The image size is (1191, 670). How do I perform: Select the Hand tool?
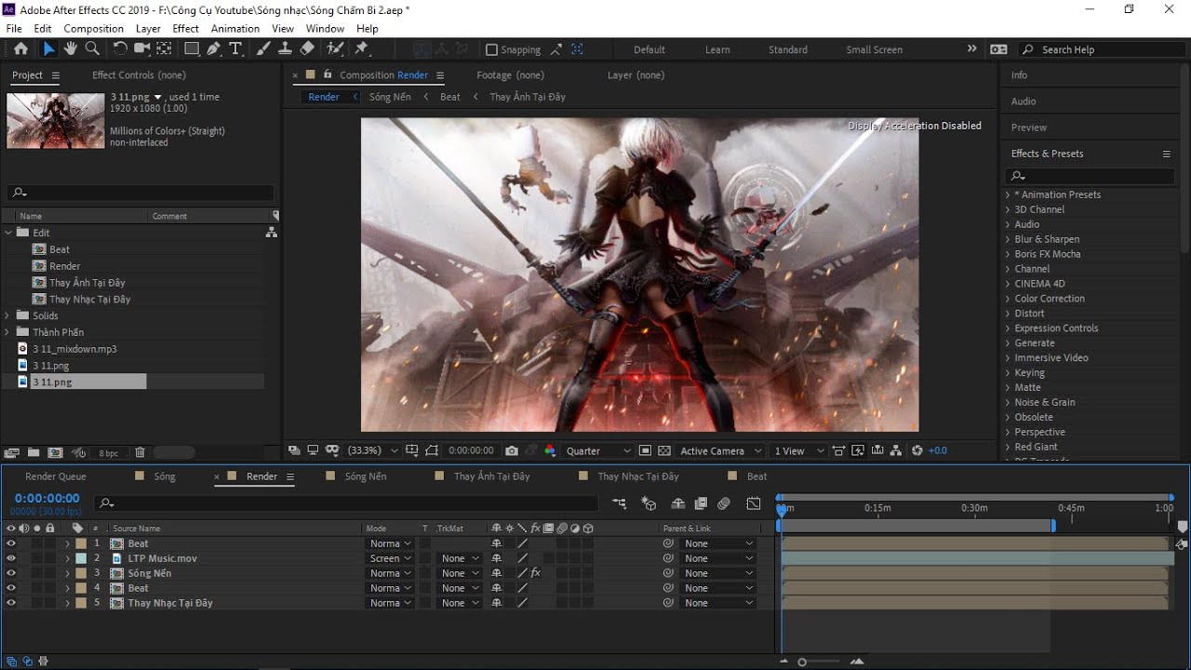(x=71, y=49)
